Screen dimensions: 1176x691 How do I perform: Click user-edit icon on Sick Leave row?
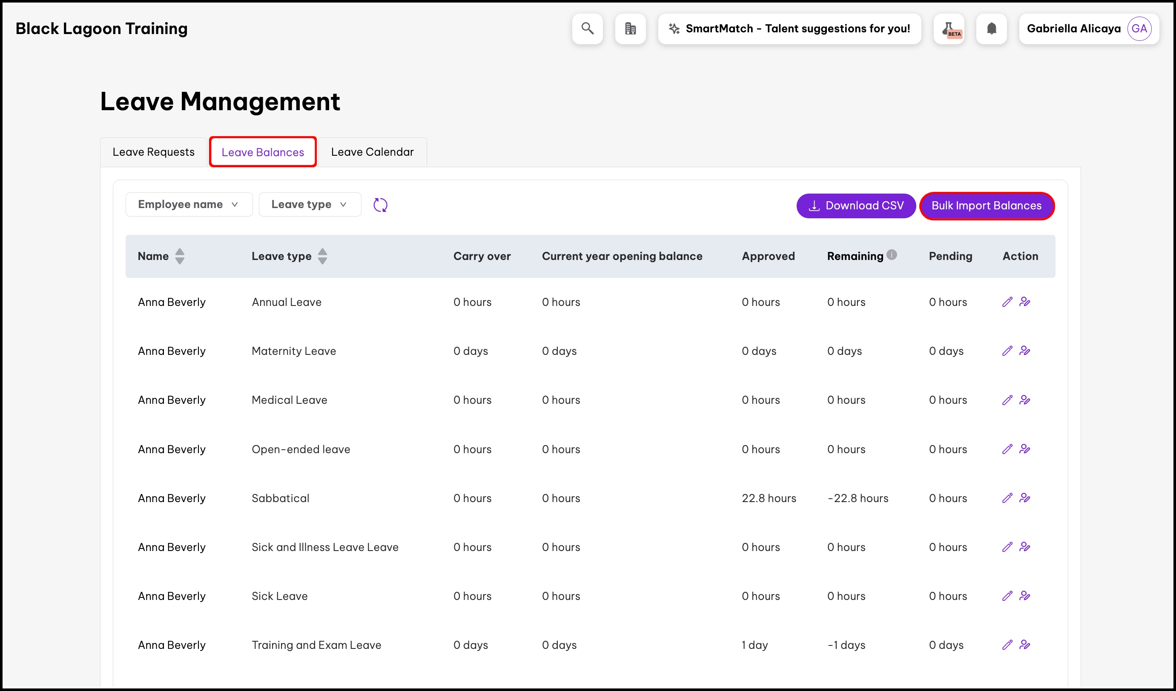[1025, 596]
